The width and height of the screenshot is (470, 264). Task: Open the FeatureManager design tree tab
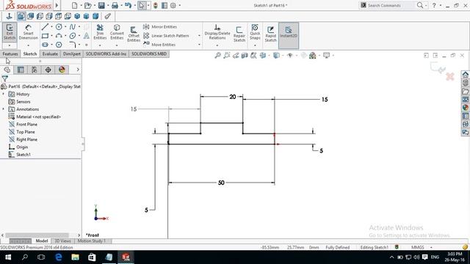[x=7, y=70]
